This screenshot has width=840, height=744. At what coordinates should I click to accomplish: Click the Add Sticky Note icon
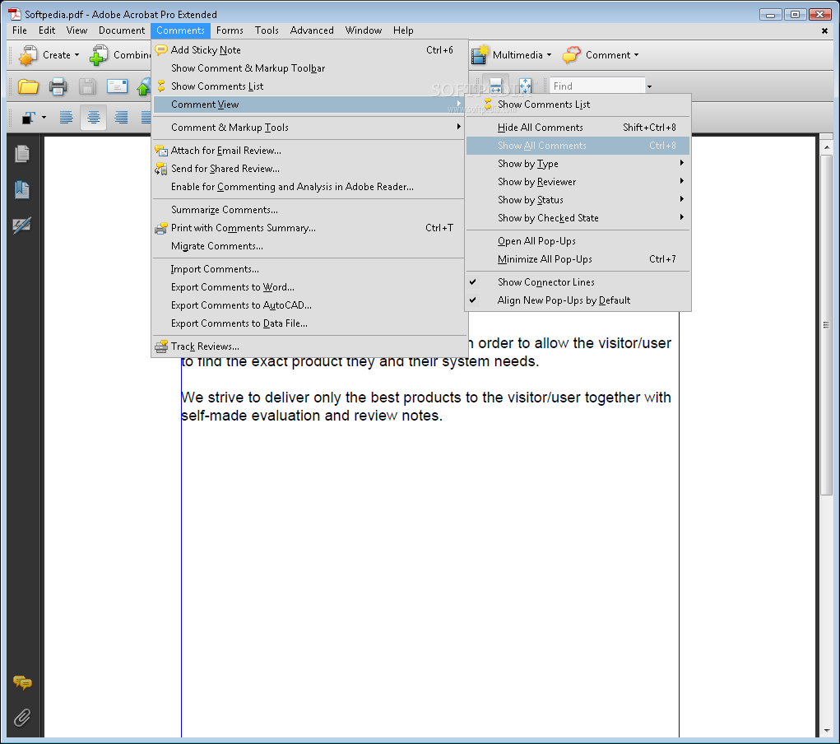click(x=161, y=50)
